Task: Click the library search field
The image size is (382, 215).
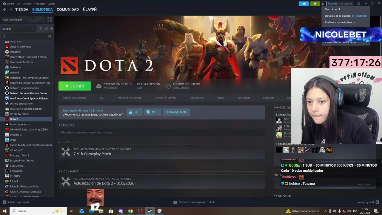Action: tap(26, 36)
